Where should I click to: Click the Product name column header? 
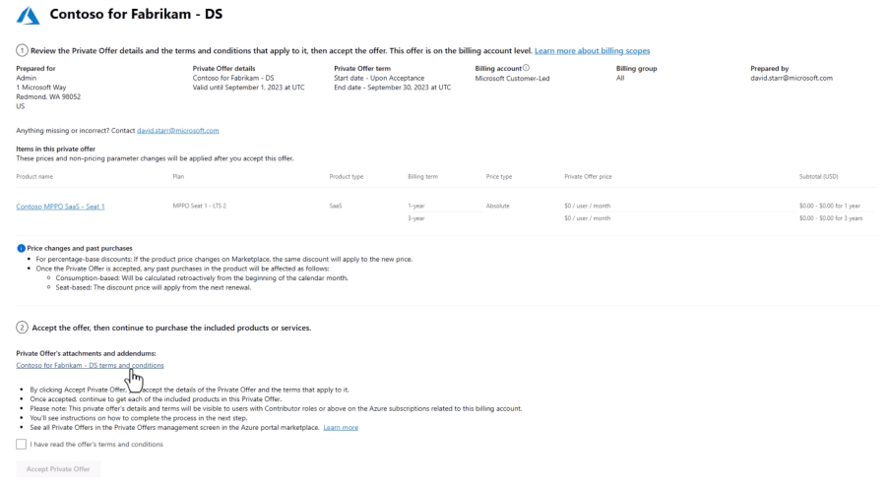coord(36,176)
